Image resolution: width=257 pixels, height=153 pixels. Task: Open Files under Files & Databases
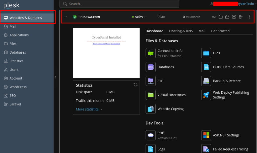pyautogui.click(x=211, y=53)
